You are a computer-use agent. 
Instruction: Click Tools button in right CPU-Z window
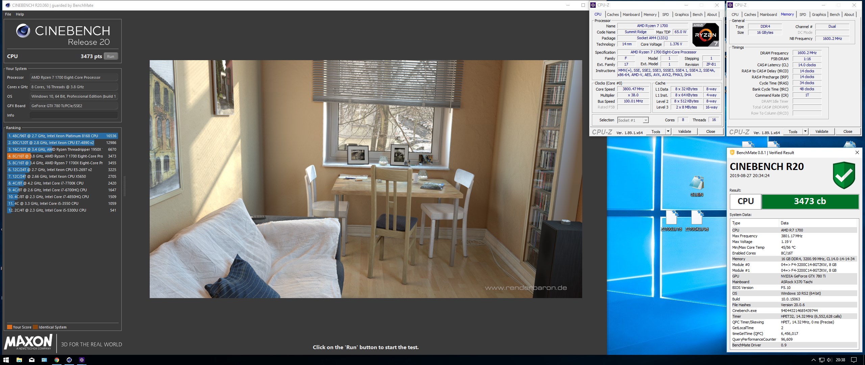793,132
